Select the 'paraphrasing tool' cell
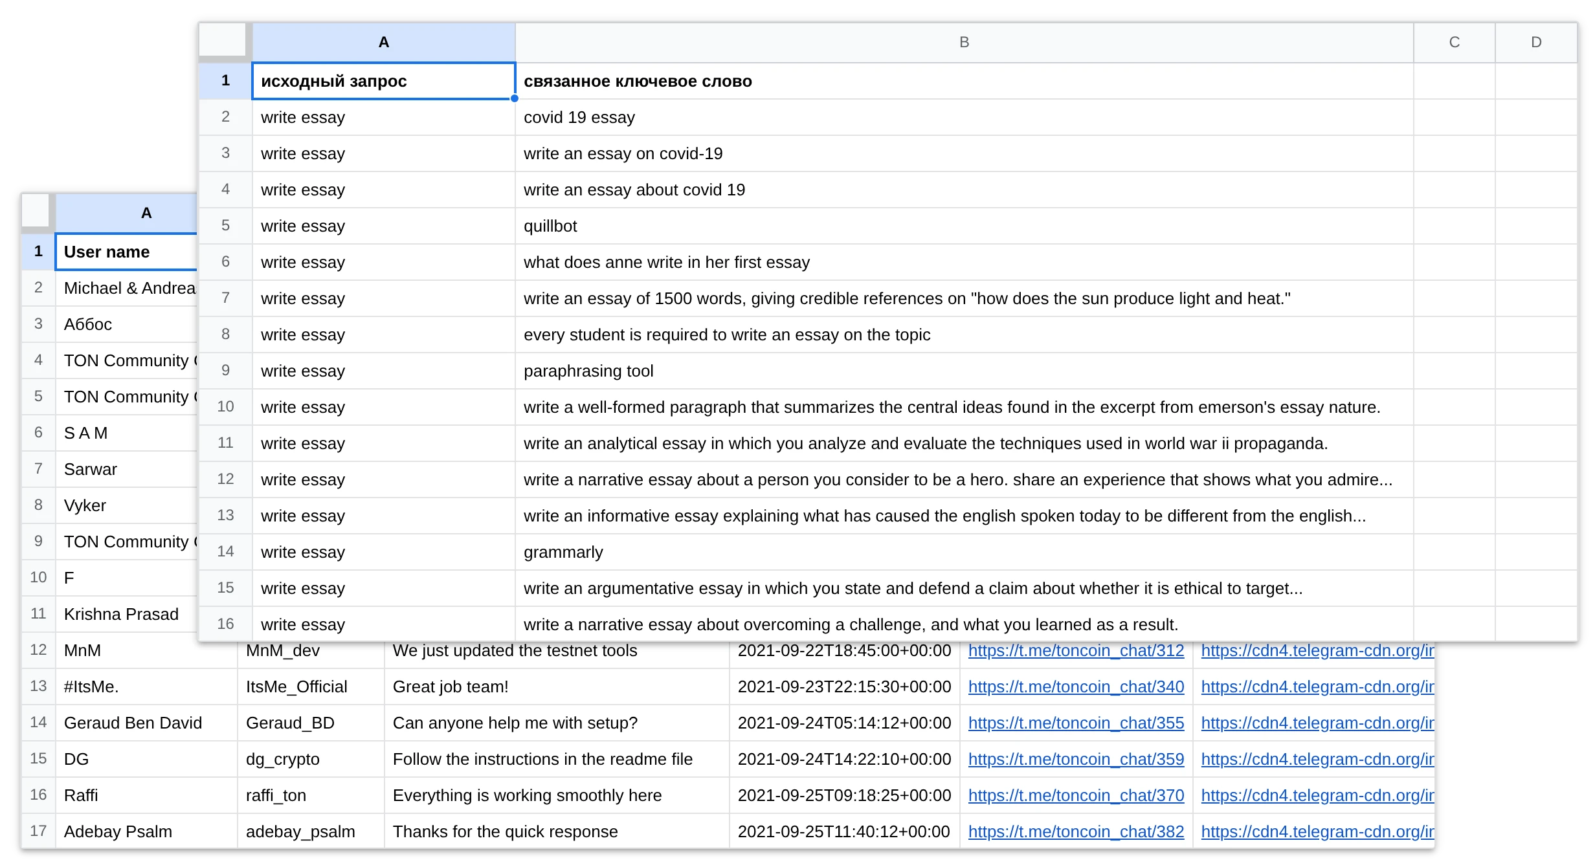This screenshot has height=867, width=1595. (x=964, y=371)
